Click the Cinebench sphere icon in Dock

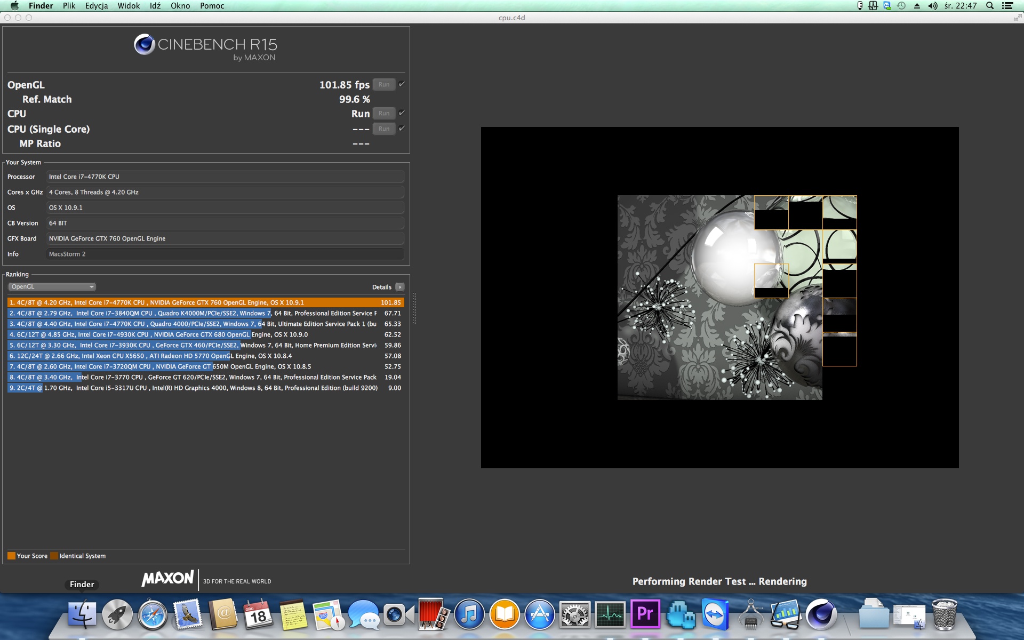[x=821, y=614]
